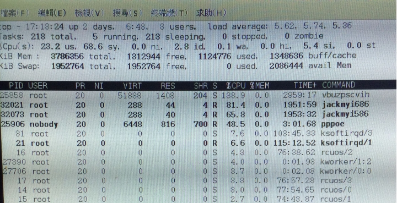Click the 51888 VIRT value
The width and height of the screenshot is (397, 203).
pyautogui.click(x=130, y=96)
